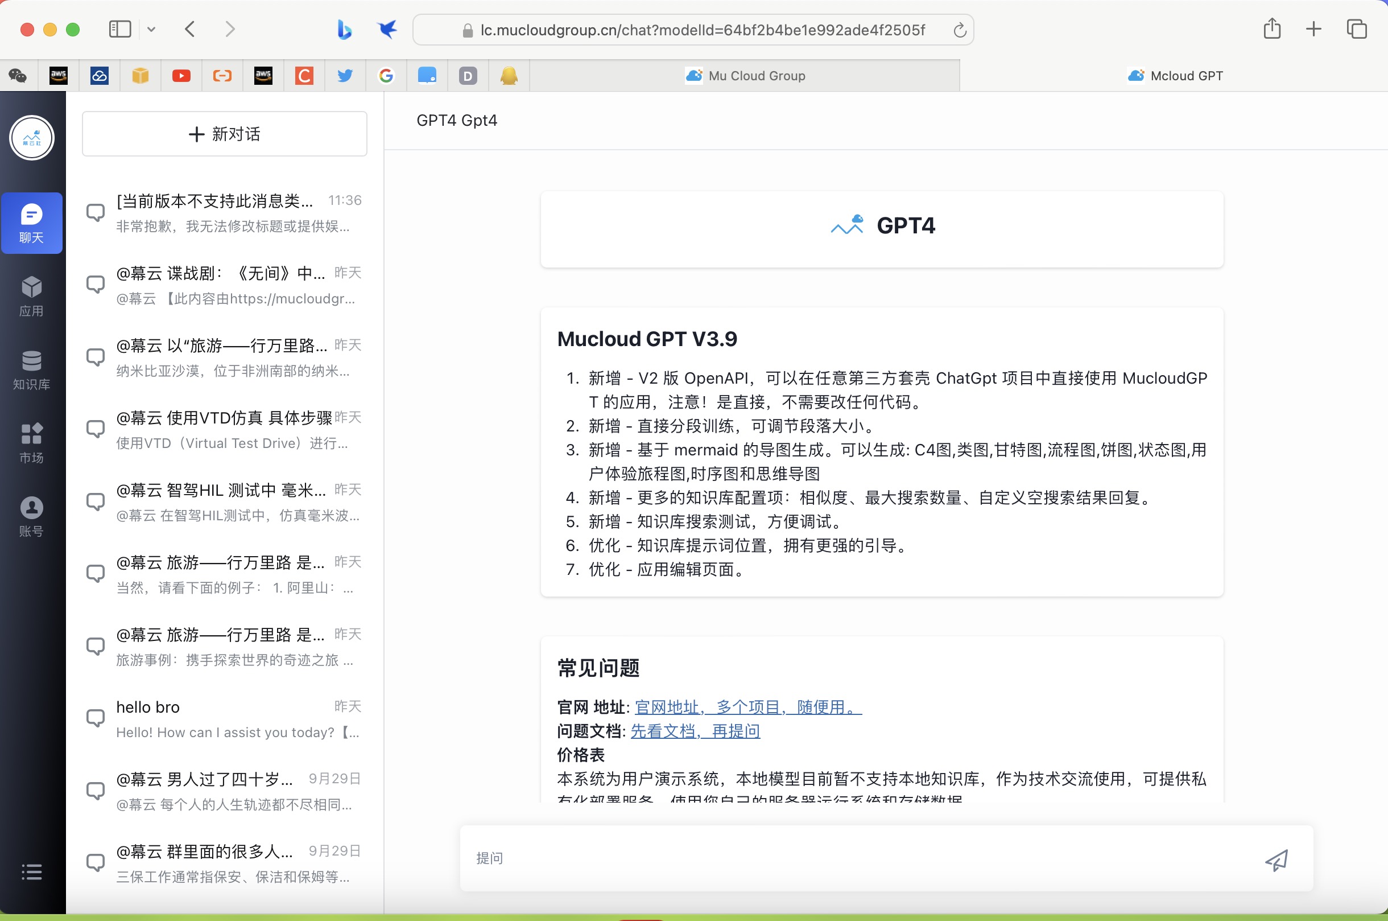Click the GPT4 Gpt4 chat title
The width and height of the screenshot is (1388, 921).
[457, 121]
